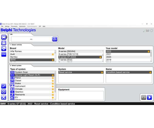Viewport: 154px width, 128px height.
Task: Click the VIN search scan button
Action: (55, 39)
